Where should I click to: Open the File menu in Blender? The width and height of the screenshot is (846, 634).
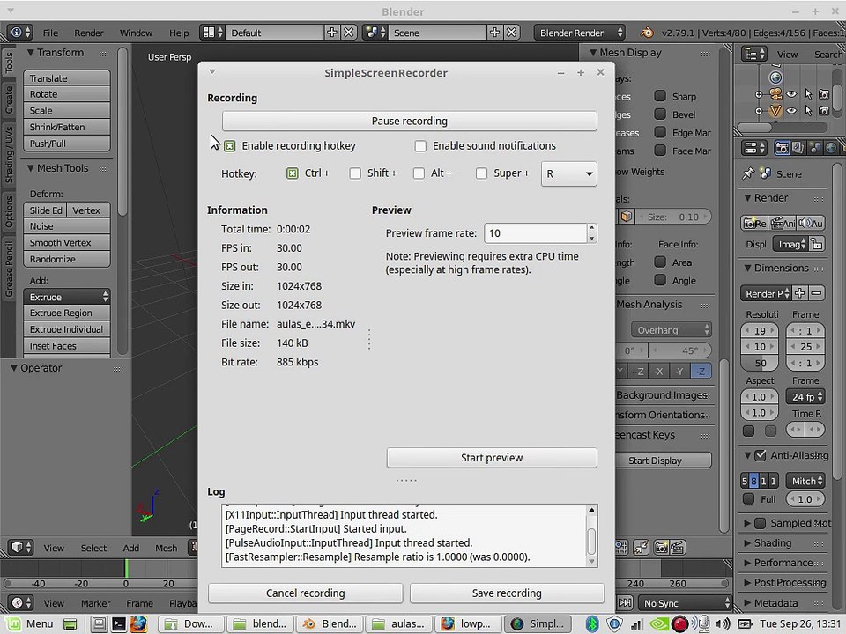(x=50, y=33)
